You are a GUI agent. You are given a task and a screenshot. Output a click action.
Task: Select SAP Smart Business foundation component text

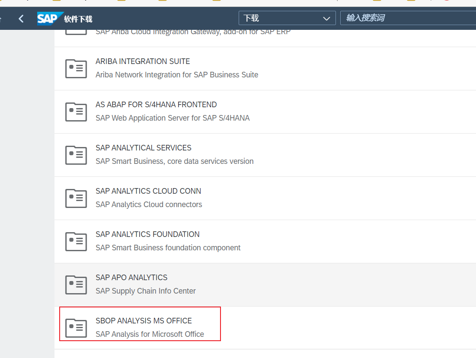[x=168, y=248]
